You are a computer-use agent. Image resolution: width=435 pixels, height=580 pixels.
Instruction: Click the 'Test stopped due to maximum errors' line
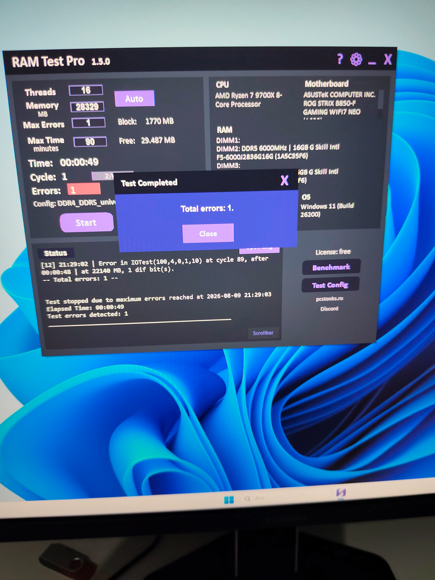tap(158, 298)
